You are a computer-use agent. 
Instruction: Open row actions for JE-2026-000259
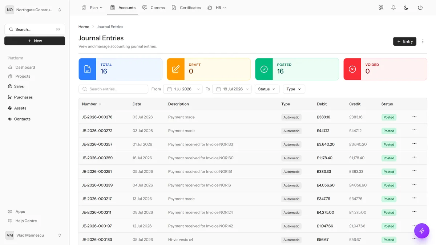tap(414, 157)
